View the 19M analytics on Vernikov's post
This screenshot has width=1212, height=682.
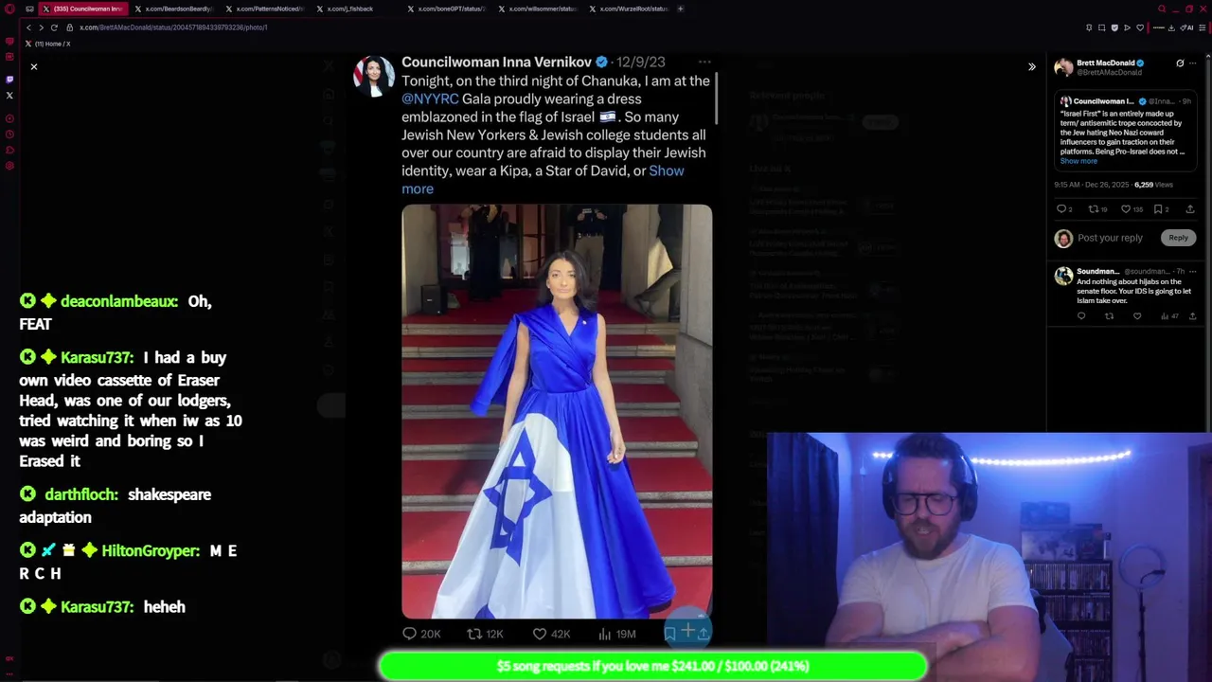616,634
